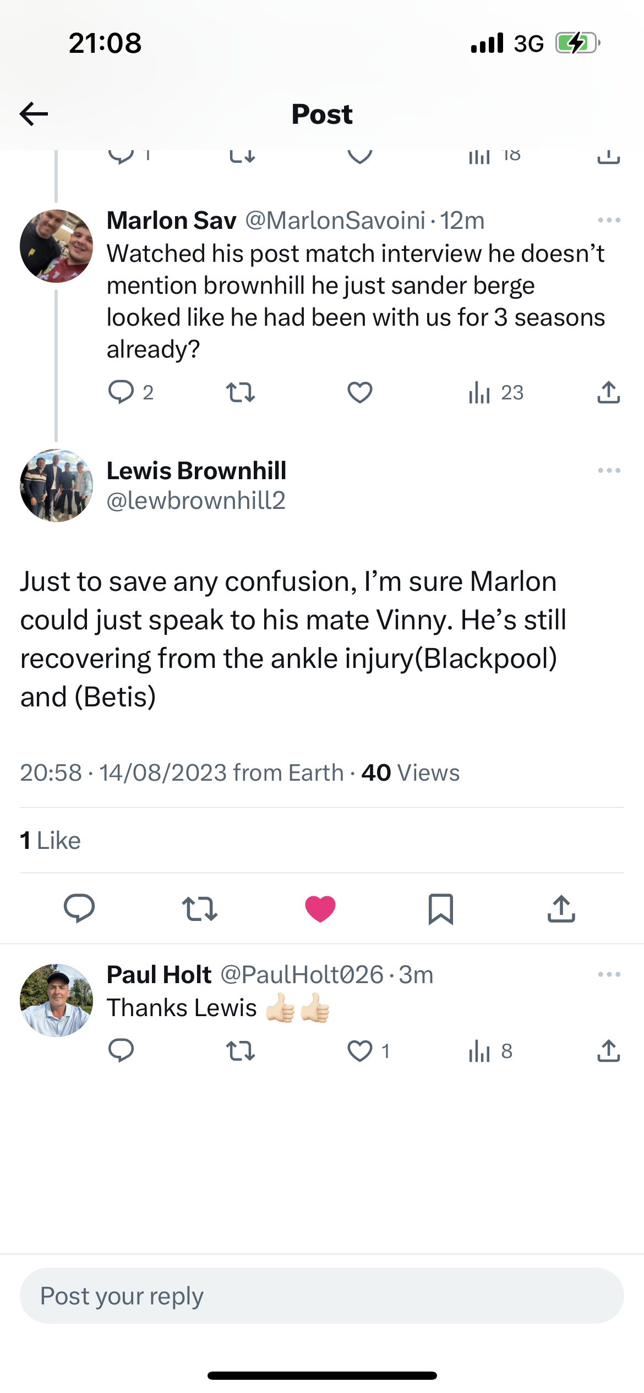Image resolution: width=644 pixels, height=1393 pixels.
Task: Tap the back arrow in header
Action: [34, 114]
